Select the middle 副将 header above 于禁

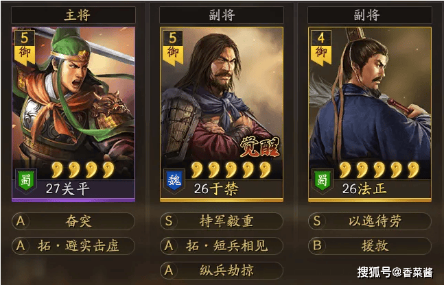tap(222, 15)
